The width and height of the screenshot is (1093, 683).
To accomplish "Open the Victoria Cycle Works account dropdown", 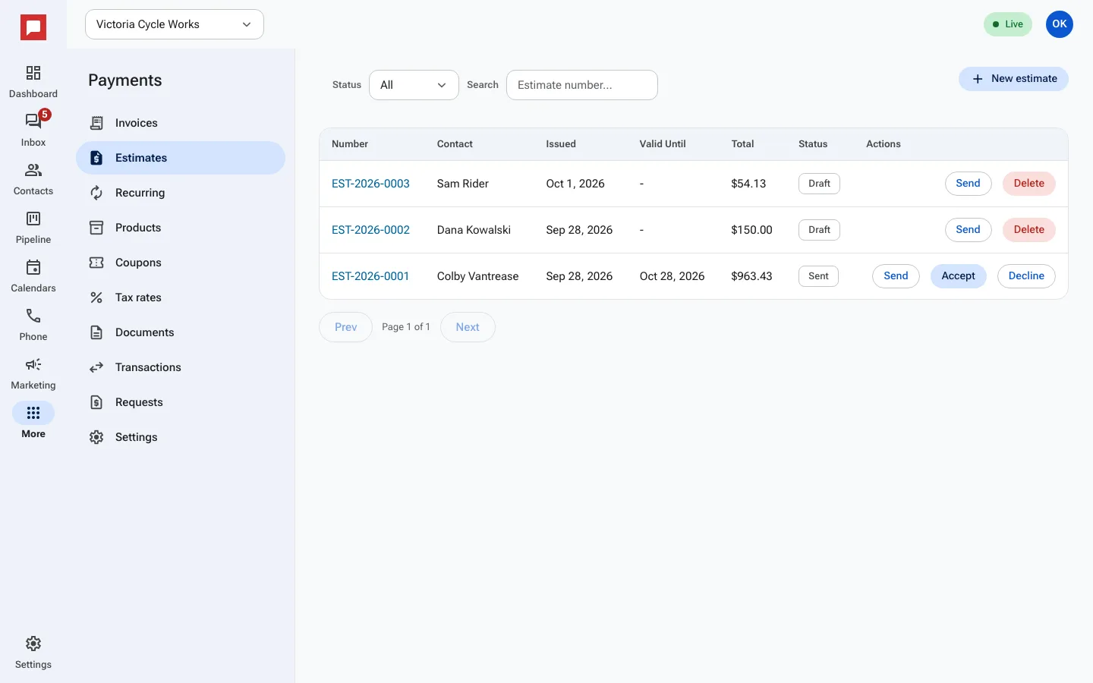I will (175, 24).
